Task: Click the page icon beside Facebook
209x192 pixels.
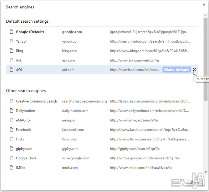Action: click(12, 130)
